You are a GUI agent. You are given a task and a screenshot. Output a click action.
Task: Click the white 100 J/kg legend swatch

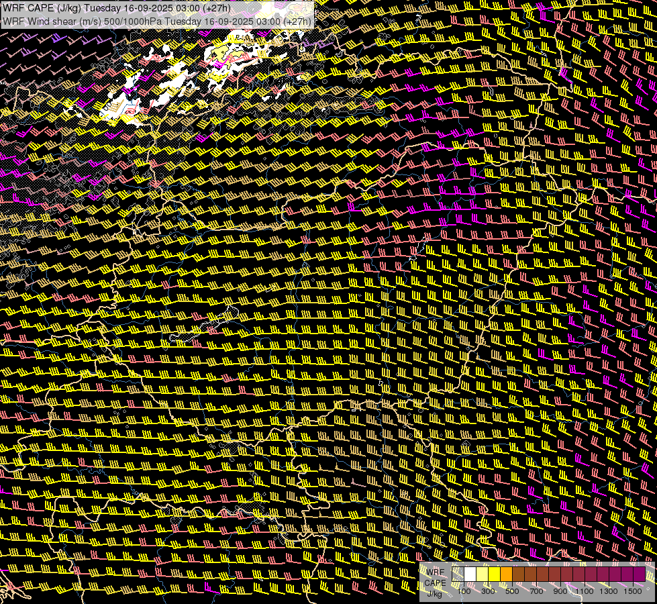click(x=470, y=574)
